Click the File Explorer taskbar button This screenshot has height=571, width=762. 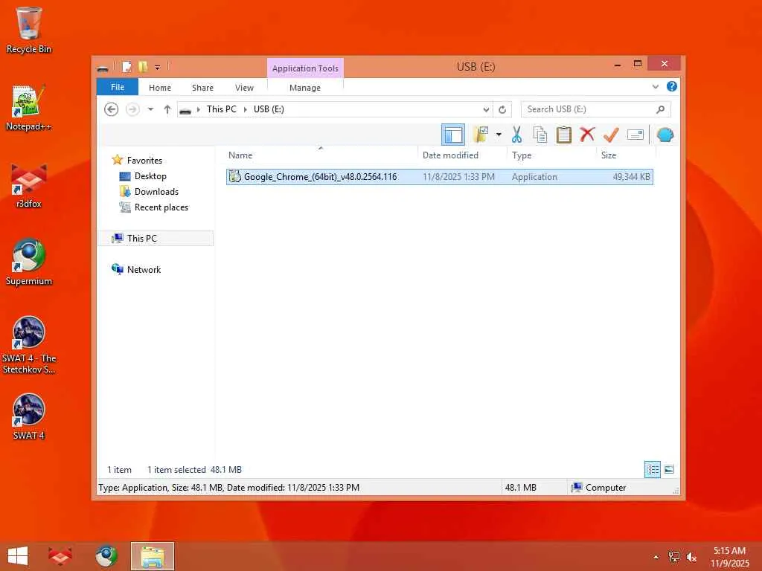[x=152, y=556]
